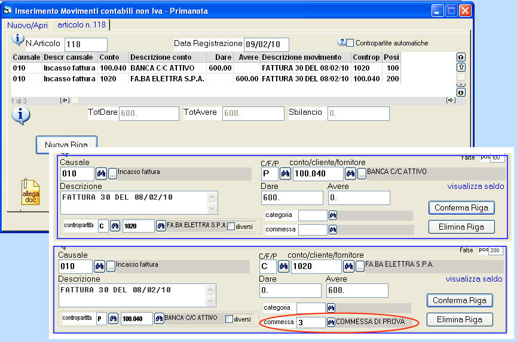Search causale binoculars in first row panel
The image size is (517, 342).
[x=101, y=173]
